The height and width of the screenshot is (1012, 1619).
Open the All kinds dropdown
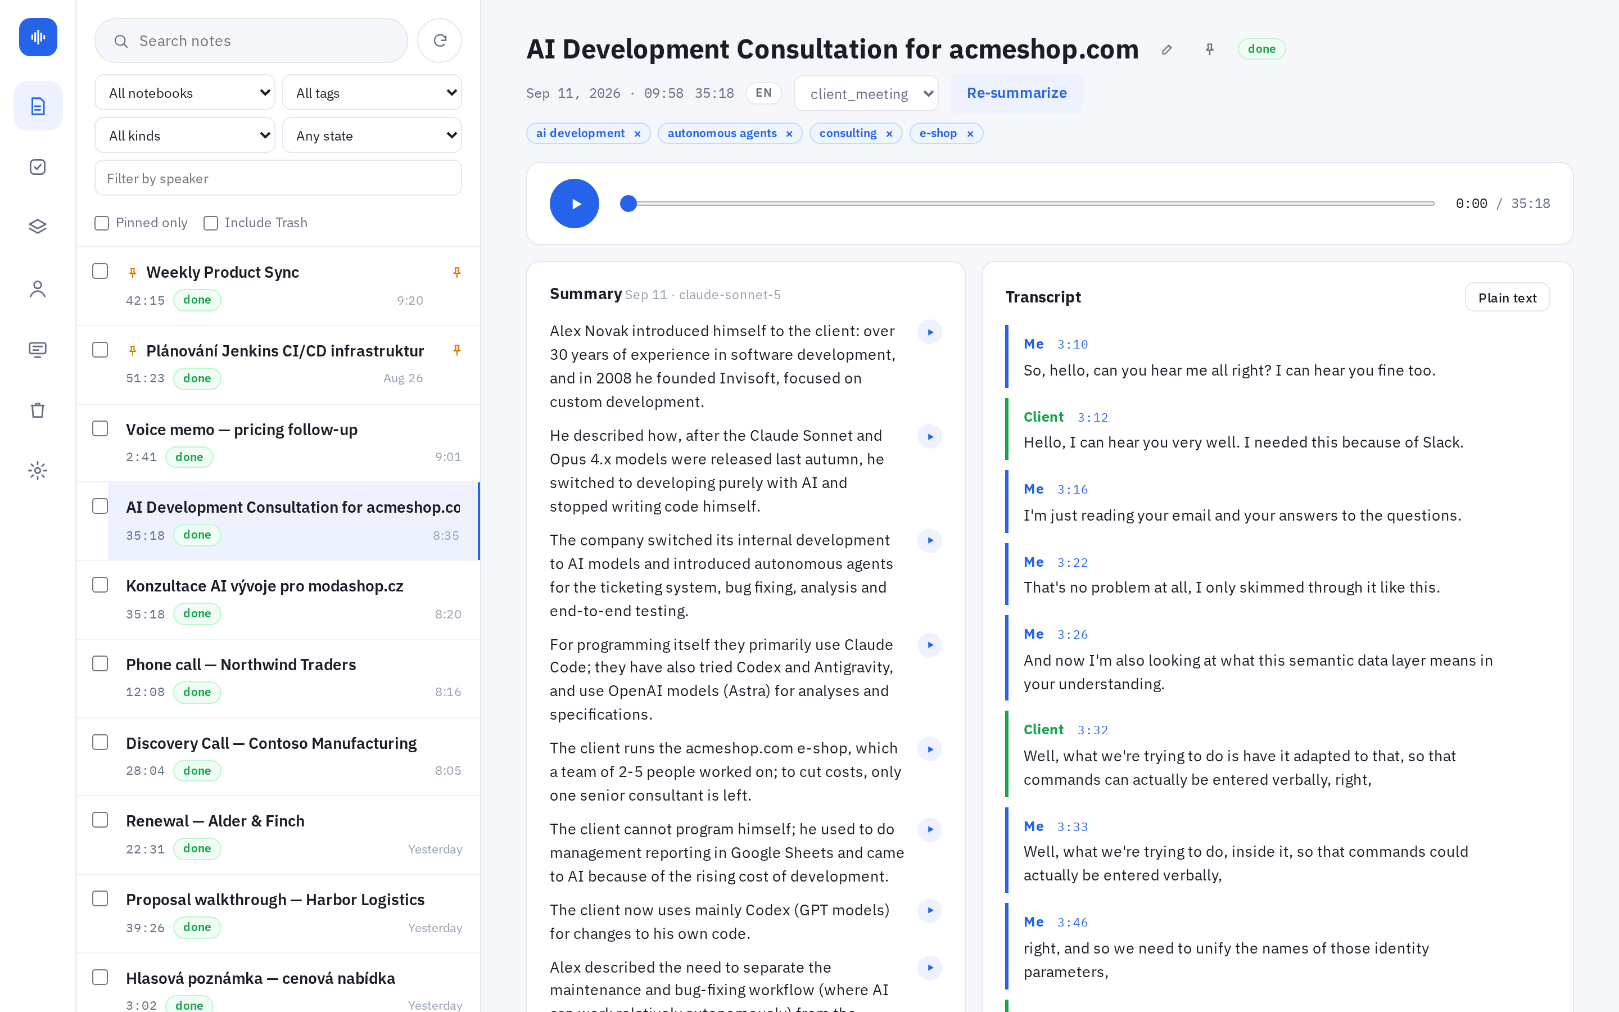coord(184,136)
